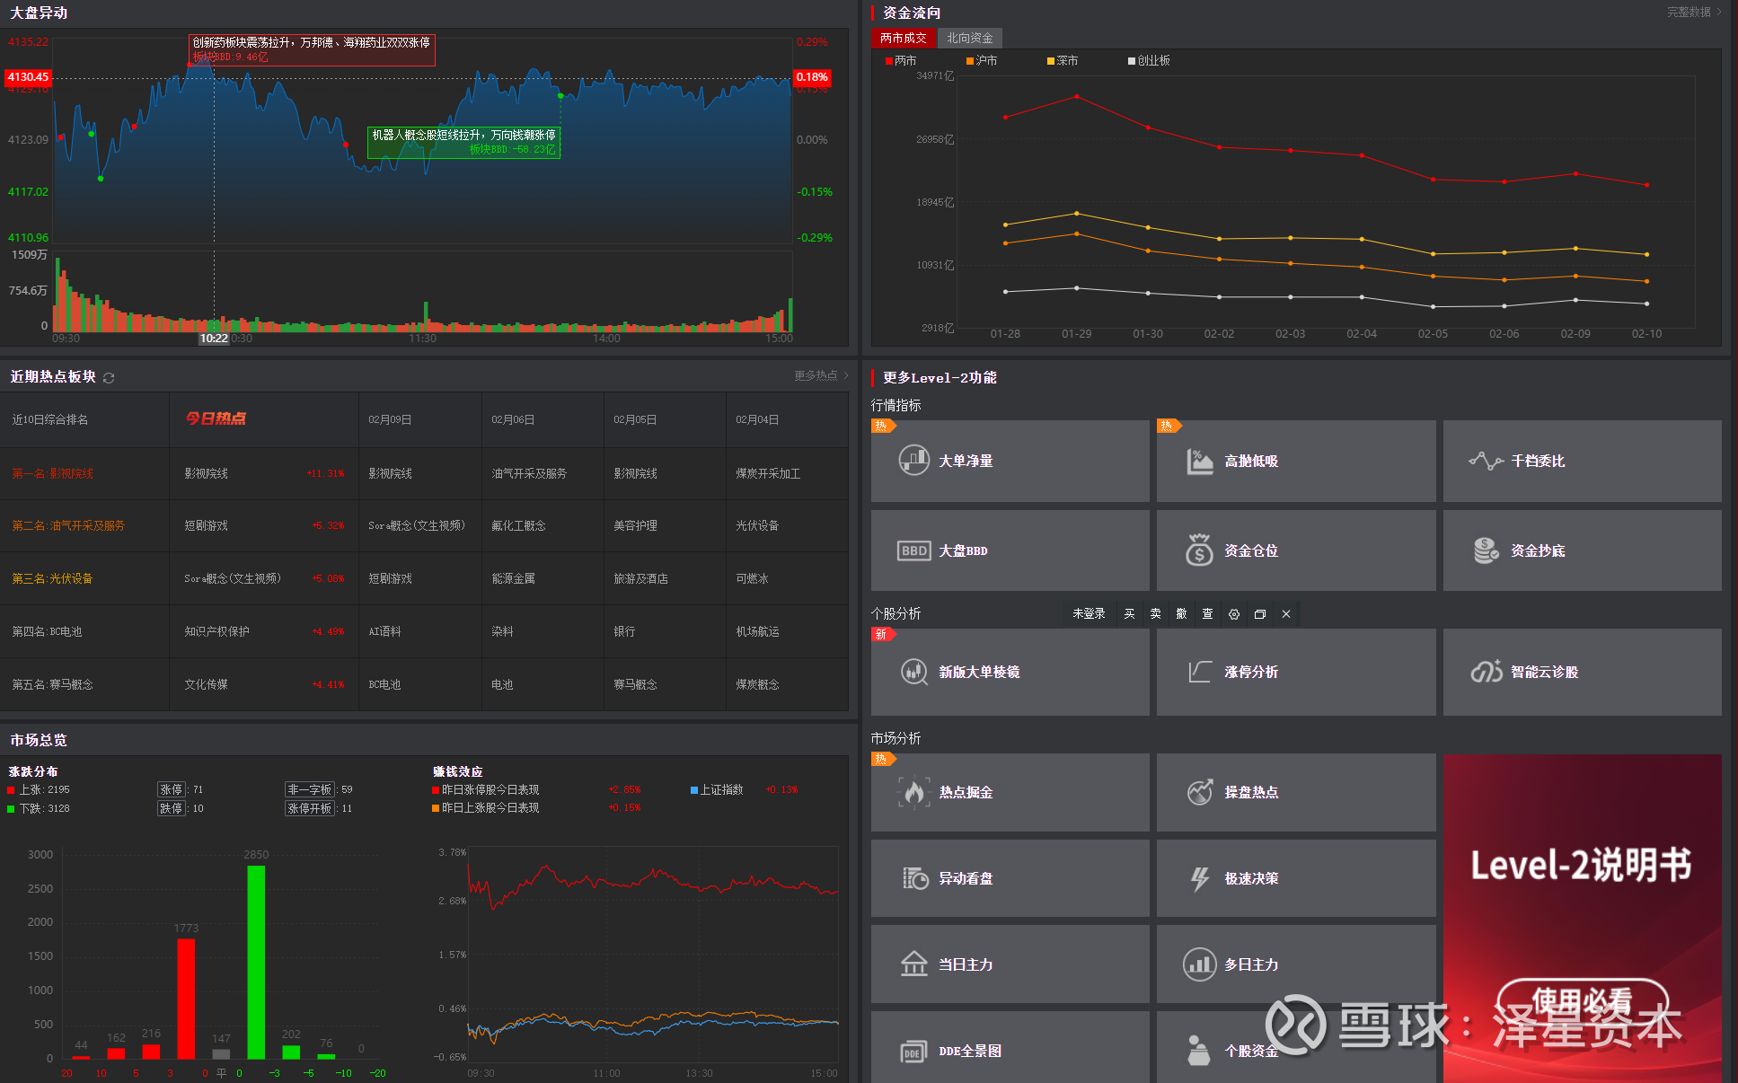Open the 资金抄底 coins icon
1738x1083 pixels.
coord(1486,550)
